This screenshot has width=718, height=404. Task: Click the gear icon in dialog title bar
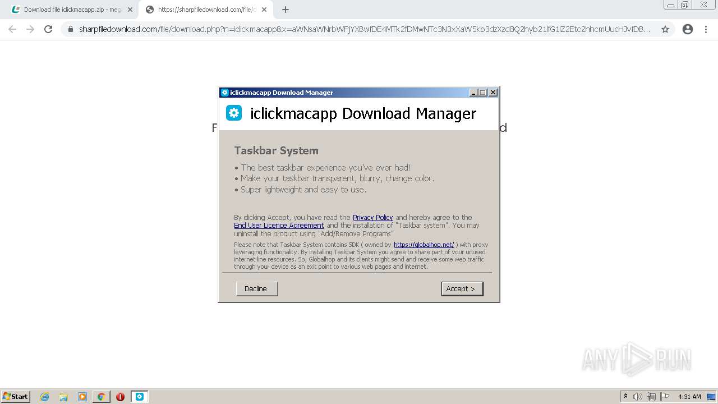[x=225, y=93]
